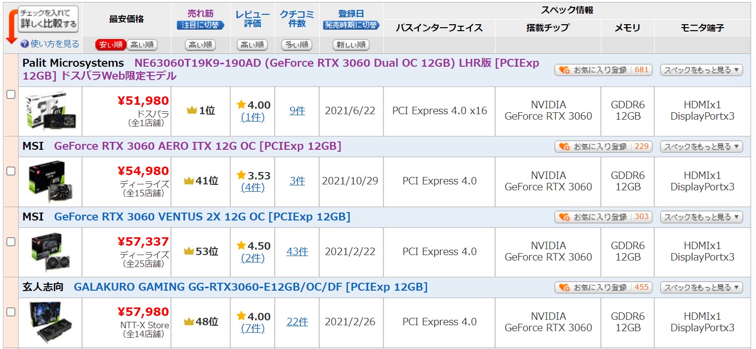
Task: Click the star icon in the GALAKURO row
Action: [241, 316]
